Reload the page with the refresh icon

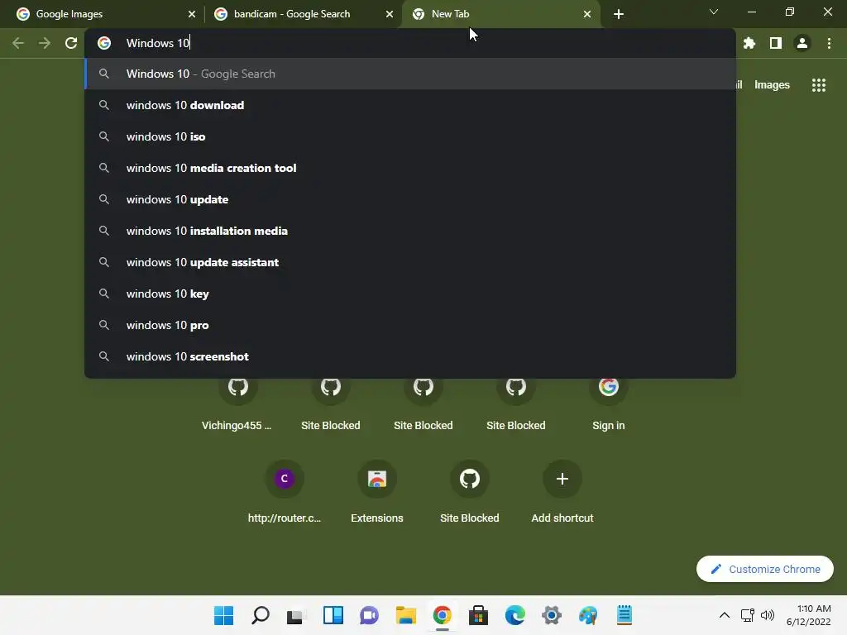(x=71, y=43)
